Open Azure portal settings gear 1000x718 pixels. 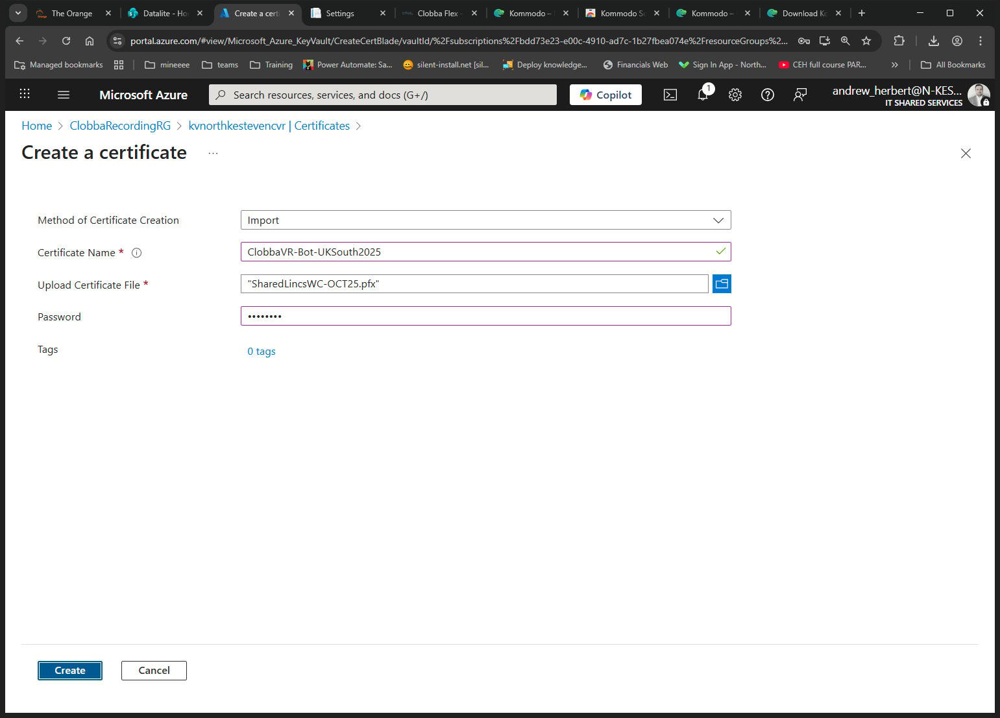pos(735,95)
